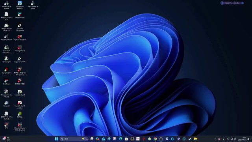
Task: Open network and volume quick settings
Action: point(233,139)
